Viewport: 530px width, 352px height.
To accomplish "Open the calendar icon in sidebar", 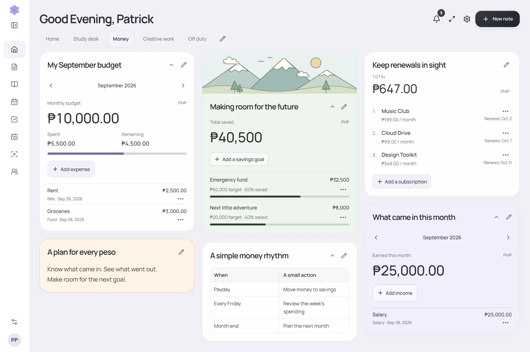I will [14, 102].
